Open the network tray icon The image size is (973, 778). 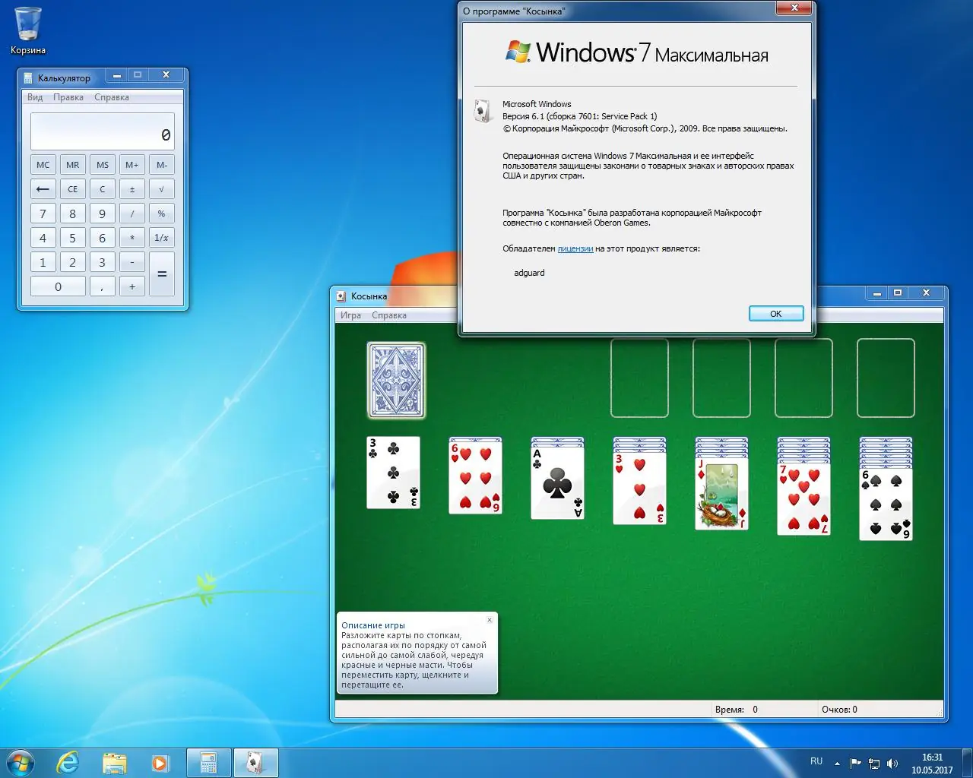[874, 763]
